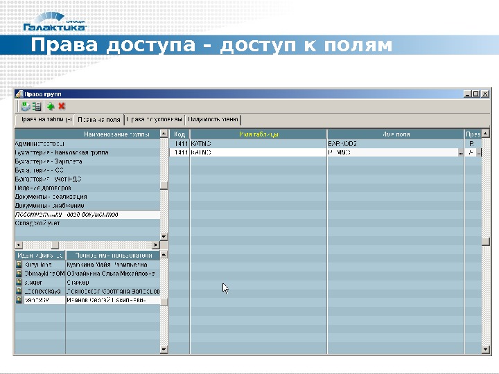Select Бухгалтерия - Зарплата group
Viewport: 499px width, 374px height.
click(x=87, y=161)
